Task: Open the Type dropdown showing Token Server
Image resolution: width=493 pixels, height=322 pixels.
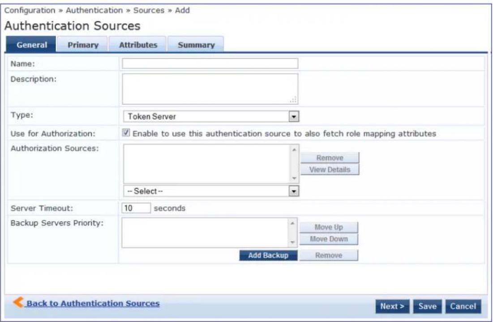Action: point(211,116)
